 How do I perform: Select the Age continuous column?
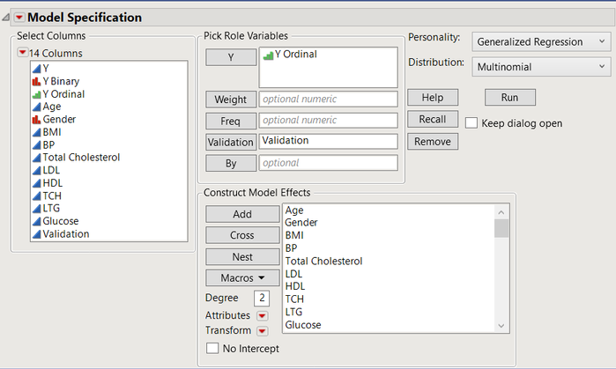point(51,106)
